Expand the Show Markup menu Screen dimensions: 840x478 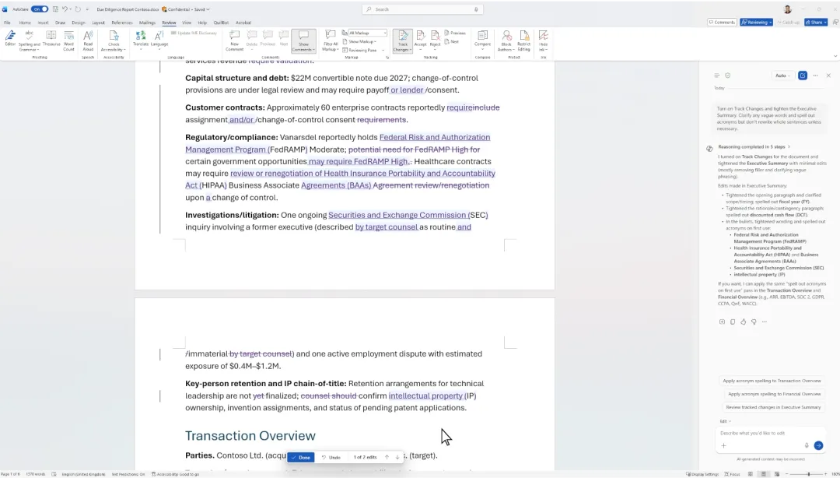click(x=359, y=41)
